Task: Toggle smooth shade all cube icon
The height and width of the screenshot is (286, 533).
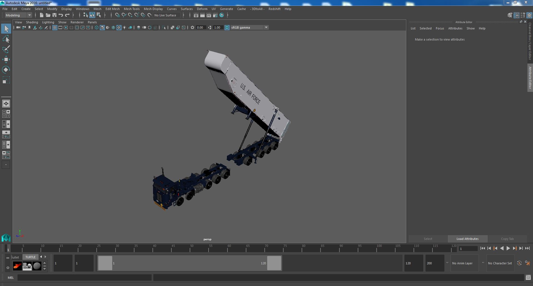Action: (102, 27)
